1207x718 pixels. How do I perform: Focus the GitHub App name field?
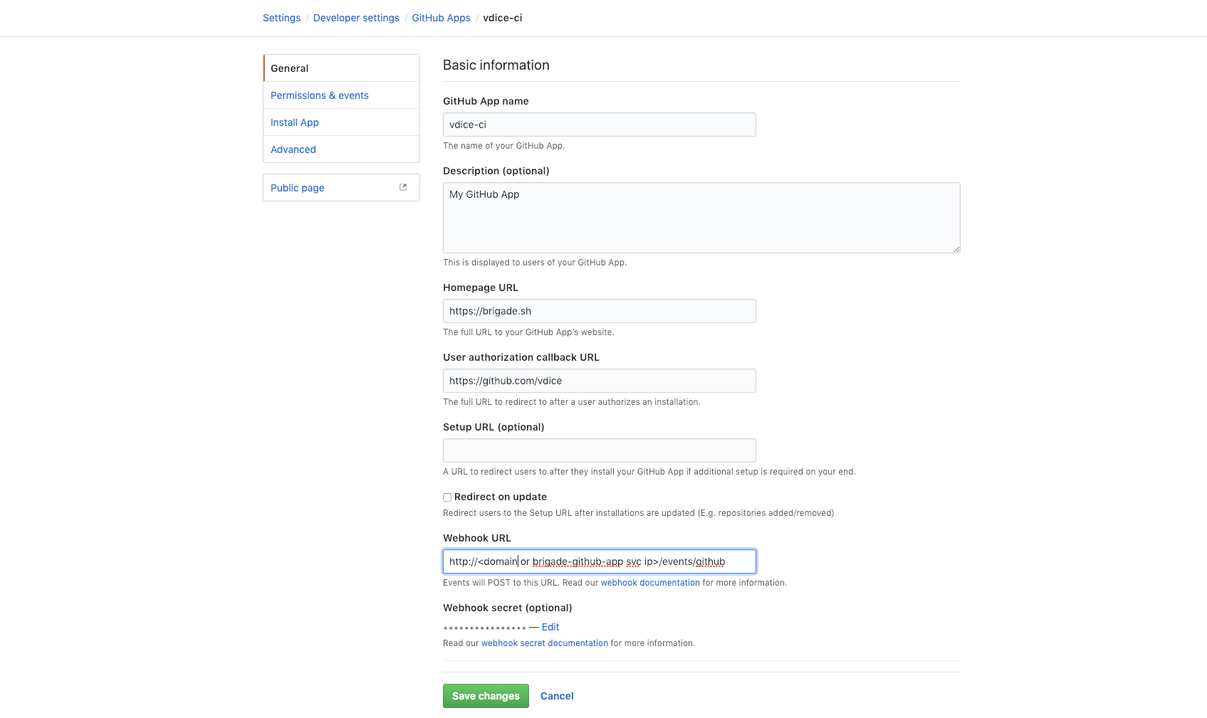pyautogui.click(x=599, y=125)
